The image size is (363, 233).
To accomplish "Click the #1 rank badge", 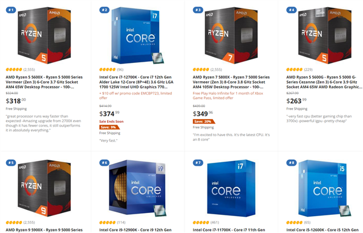I will [11, 10].
